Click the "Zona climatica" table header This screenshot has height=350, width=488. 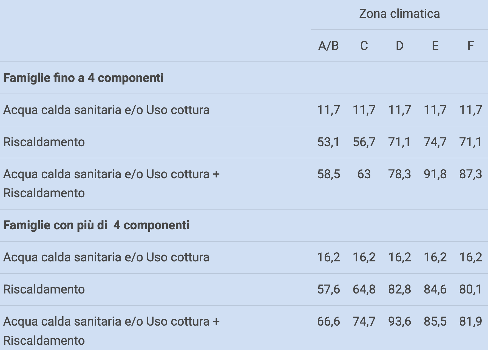[399, 14]
